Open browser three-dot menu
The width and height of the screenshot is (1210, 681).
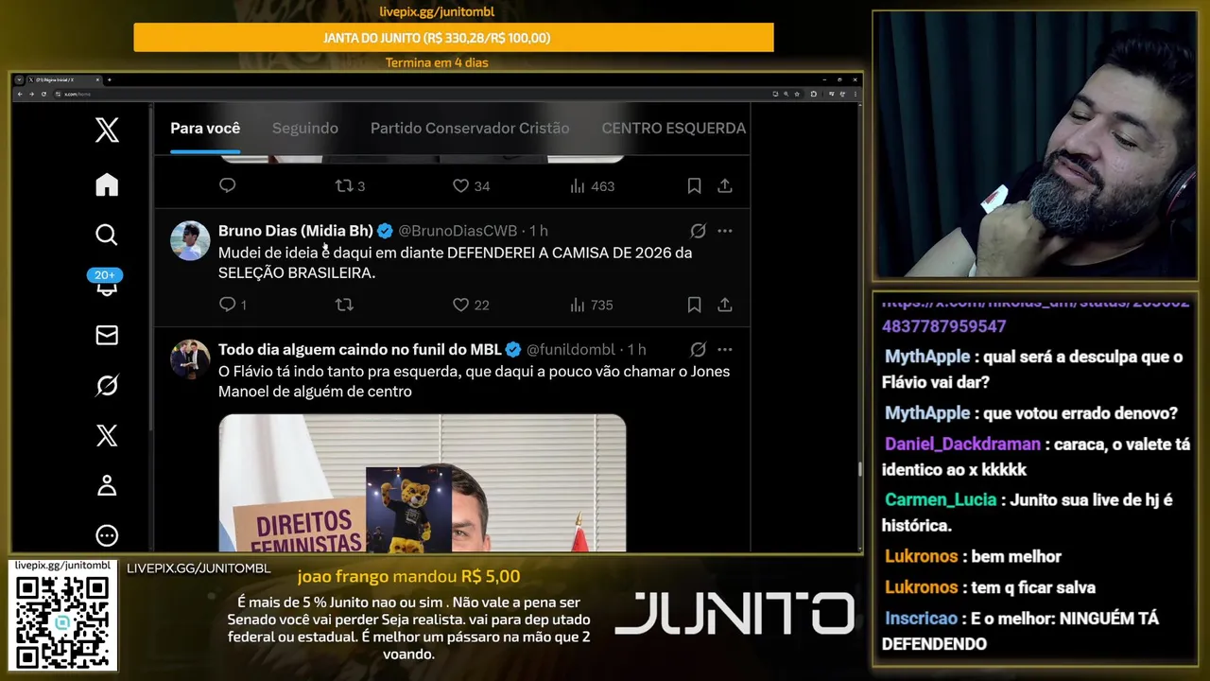854,94
